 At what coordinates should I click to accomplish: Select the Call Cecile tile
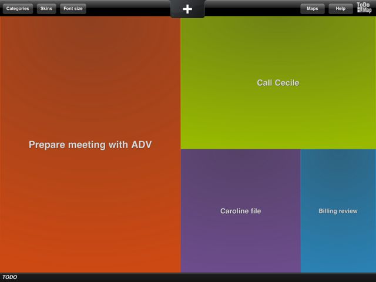278,83
